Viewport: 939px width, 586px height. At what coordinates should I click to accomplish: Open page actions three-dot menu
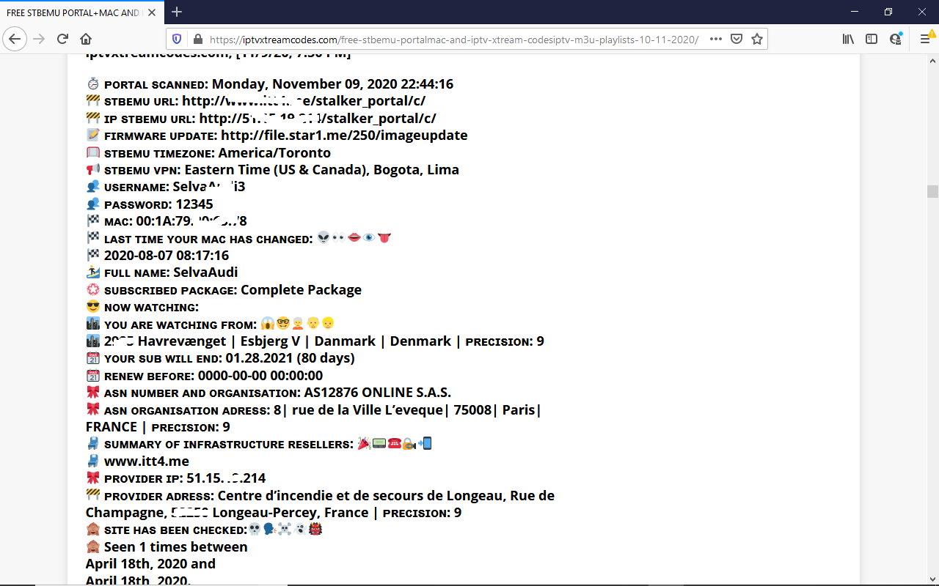pyautogui.click(x=716, y=39)
